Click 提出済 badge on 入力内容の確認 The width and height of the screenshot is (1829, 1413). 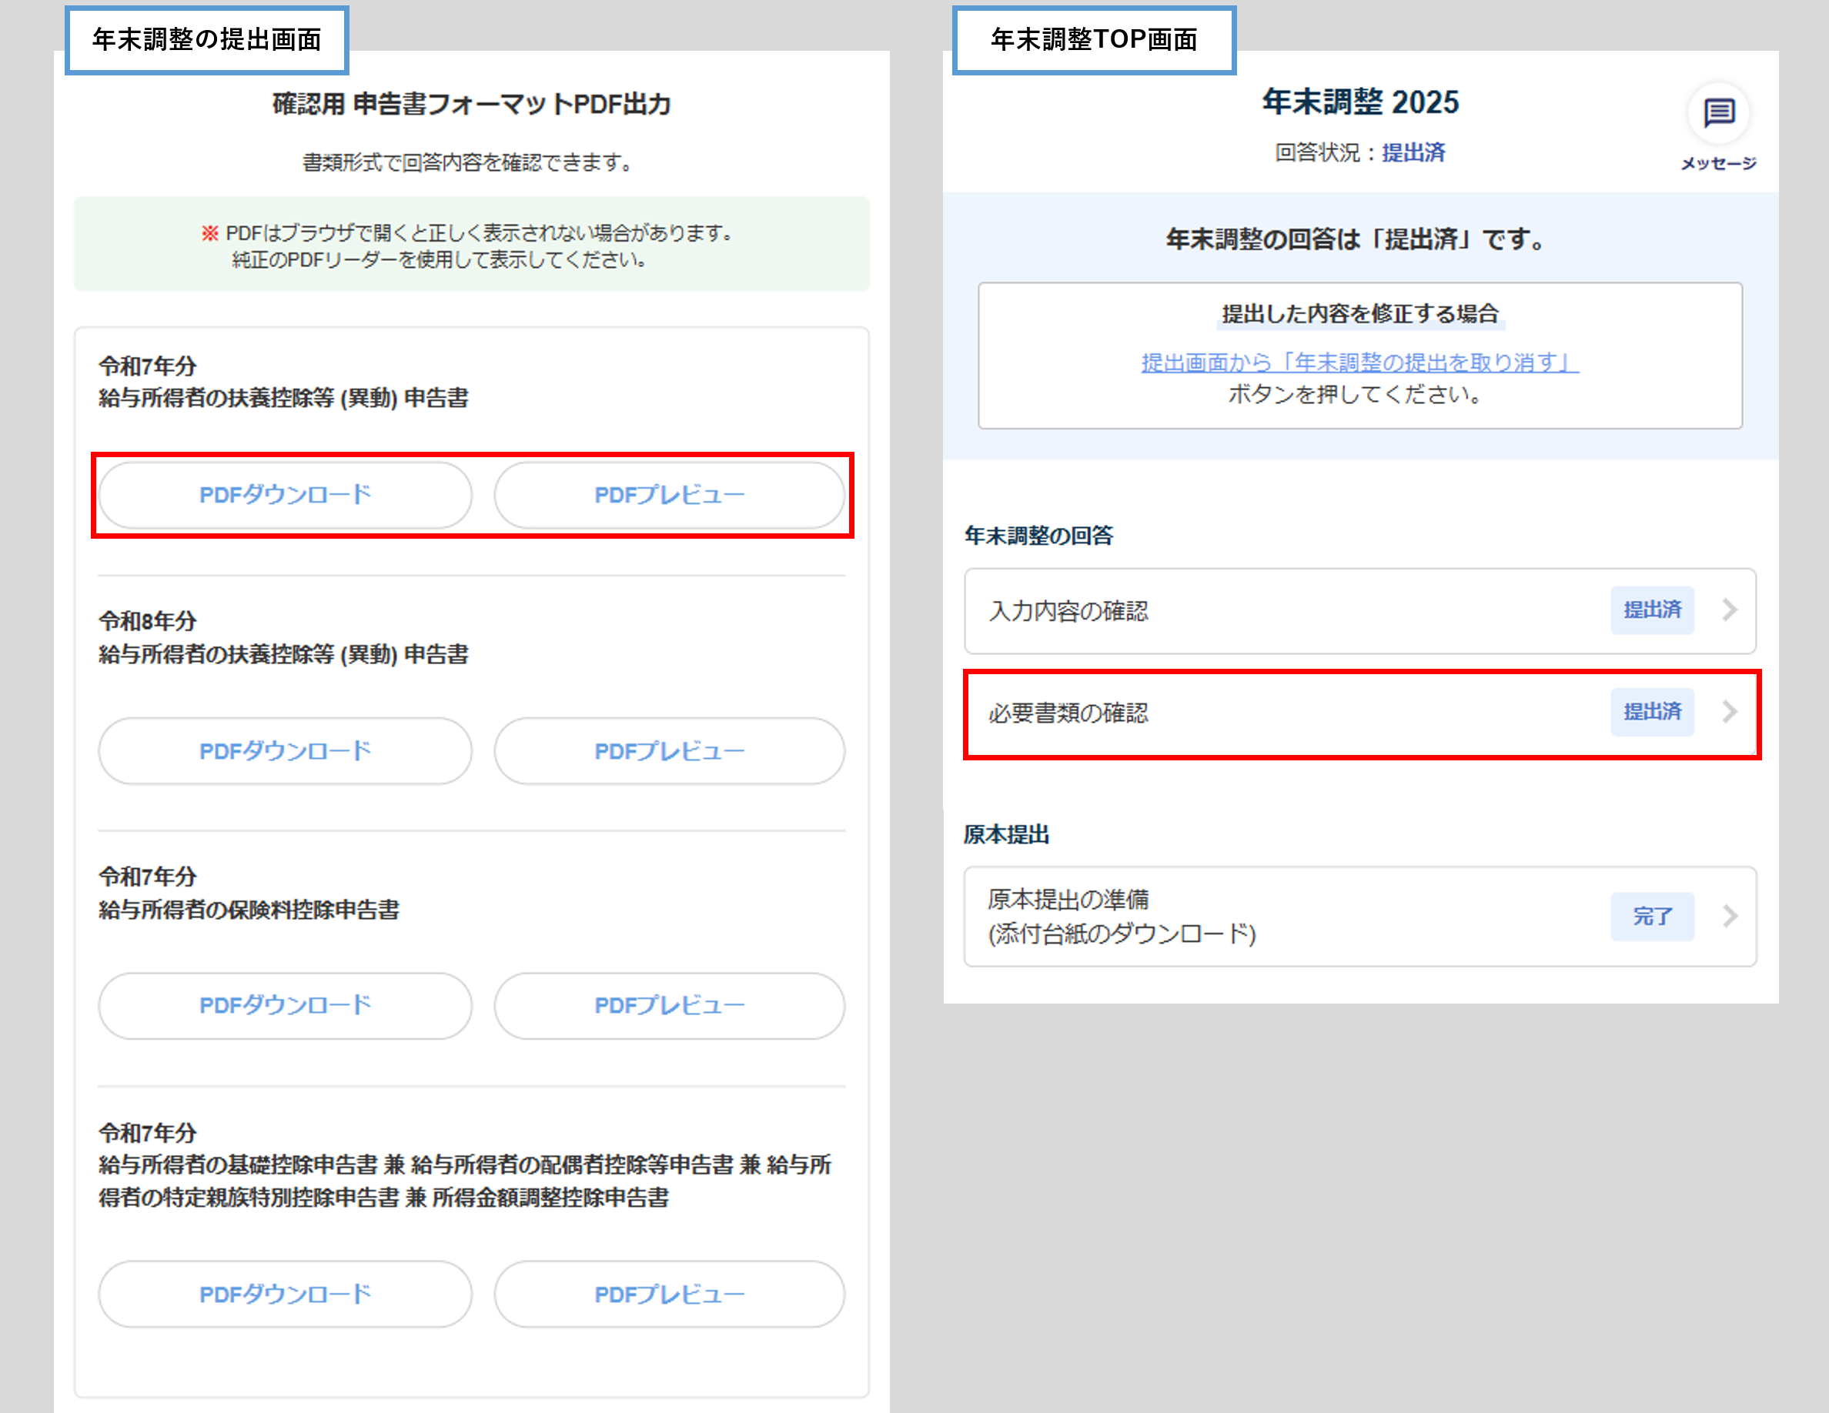click(x=1651, y=610)
